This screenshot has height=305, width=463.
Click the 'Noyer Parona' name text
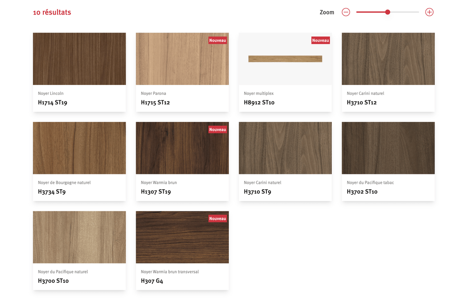(153, 94)
